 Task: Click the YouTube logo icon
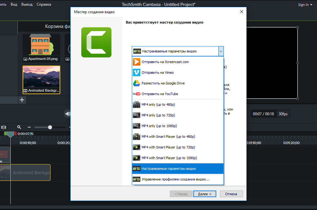137,94
